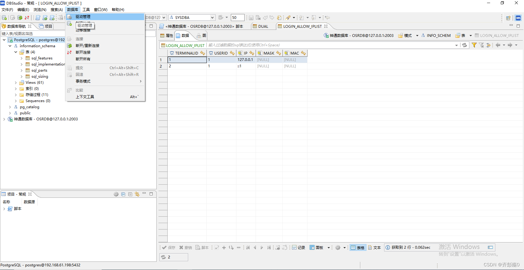Click the gear settings icon in the bottom data toolbar

tap(338, 247)
